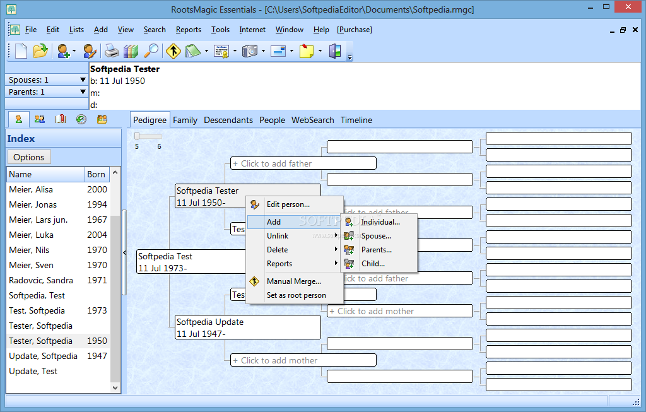646x412 pixels.
Task: Open the File menu
Action: coord(31,30)
